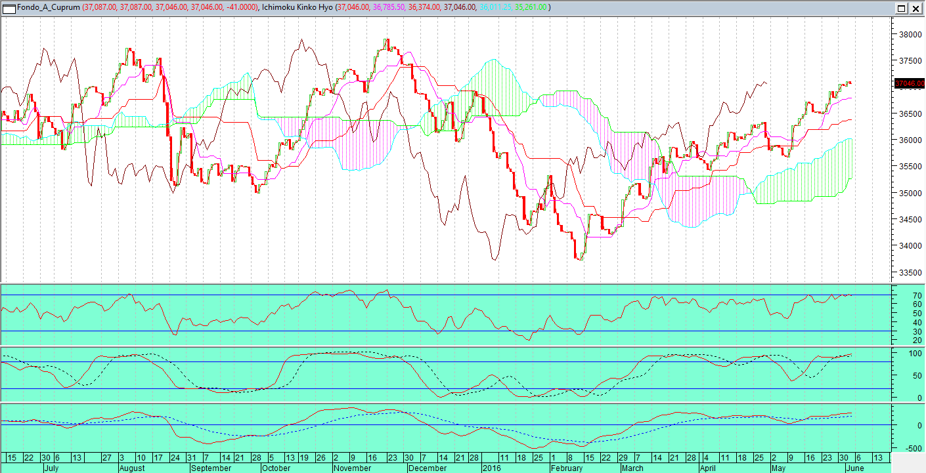Click the 36000 price axis label
The image size is (926, 473).
[x=909, y=140]
